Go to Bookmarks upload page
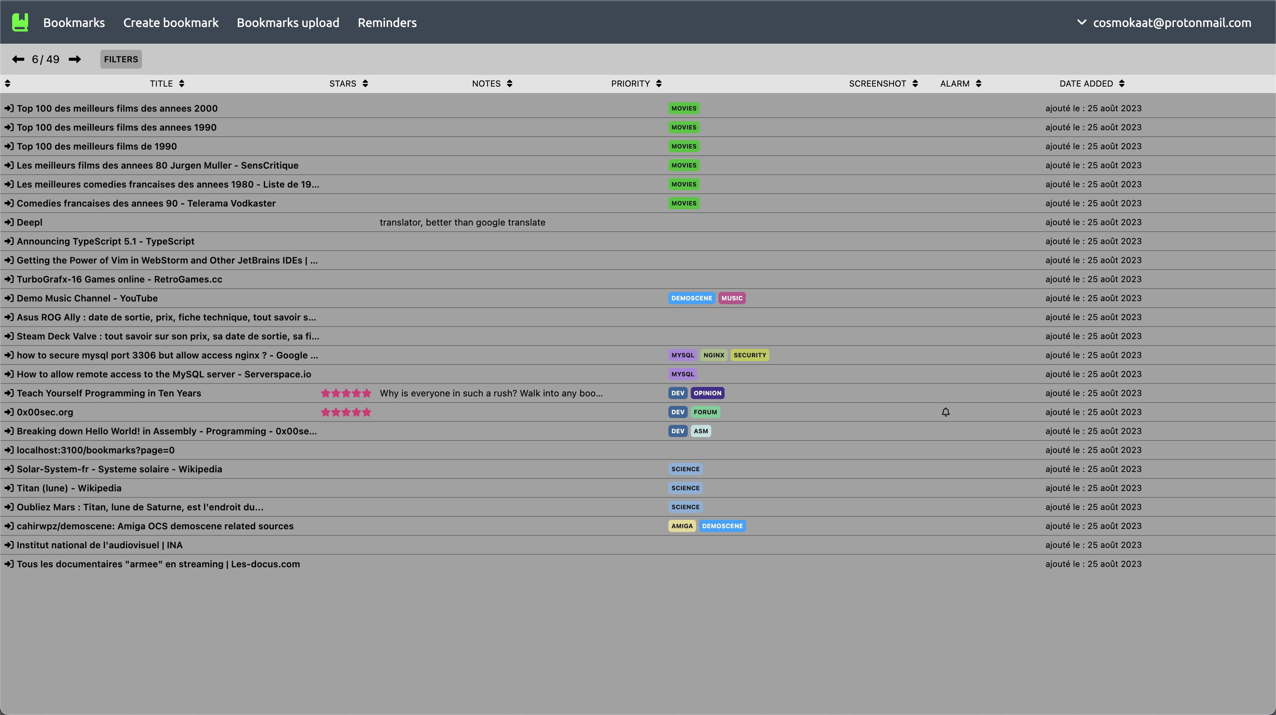The height and width of the screenshot is (715, 1276). 288,23
